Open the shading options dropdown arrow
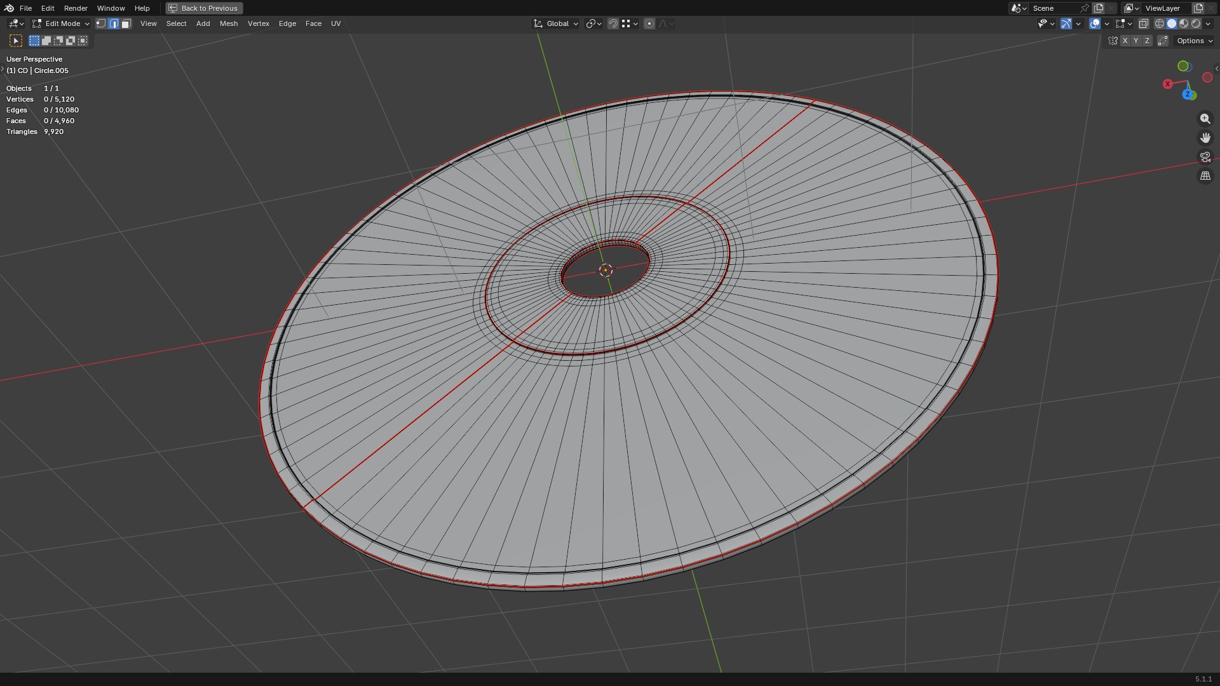 [1208, 24]
